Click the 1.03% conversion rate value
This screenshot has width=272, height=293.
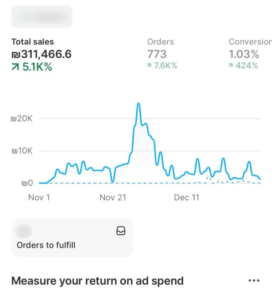pos(244,54)
